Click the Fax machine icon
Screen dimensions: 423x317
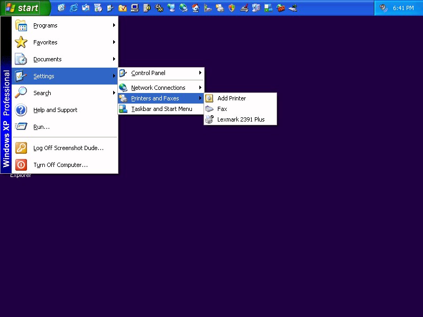(x=209, y=109)
